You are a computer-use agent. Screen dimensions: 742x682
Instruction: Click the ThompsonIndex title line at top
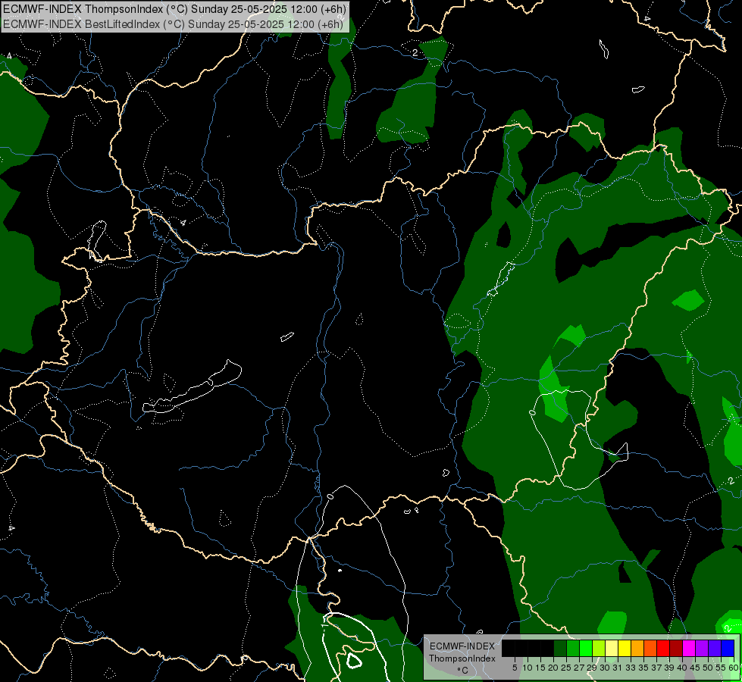click(x=174, y=9)
